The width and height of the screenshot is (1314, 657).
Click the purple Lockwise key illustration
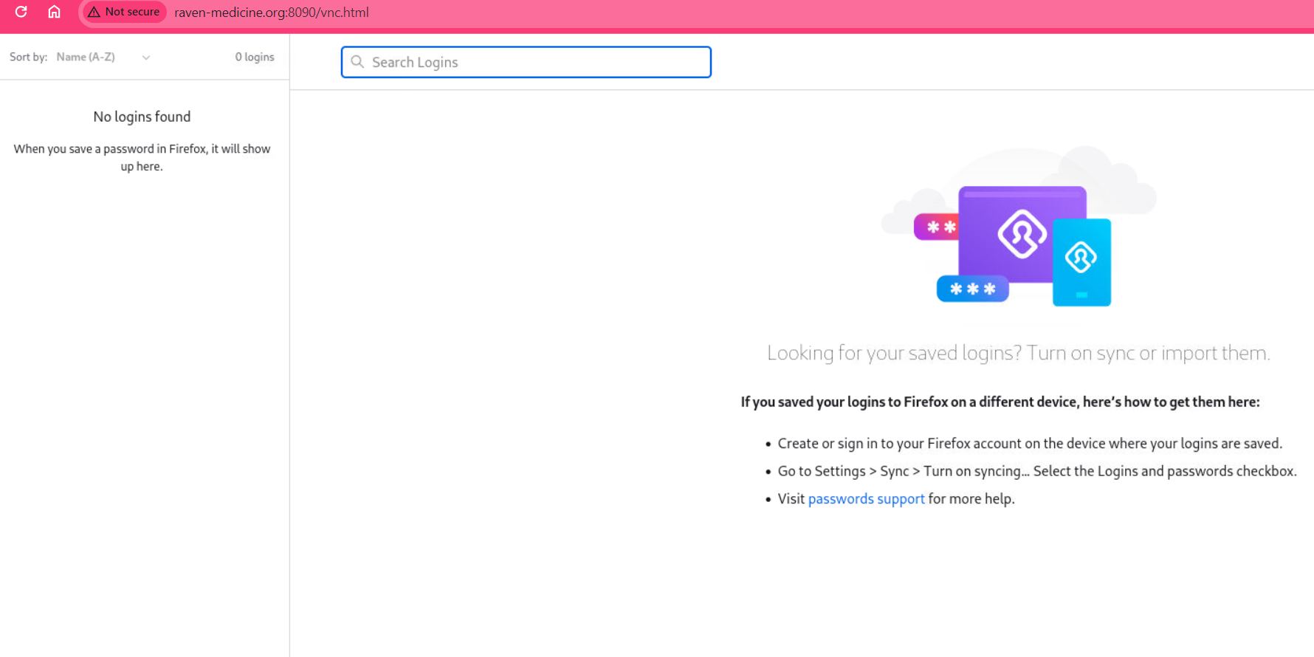pyautogui.click(x=1022, y=234)
